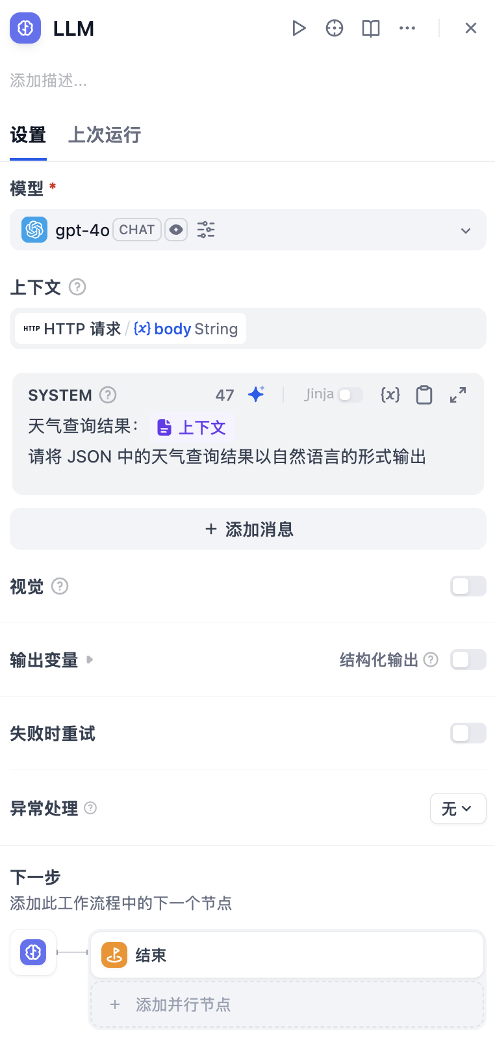Click the prompt generator sparkle icon
This screenshot has height=1042, width=495.
256,394
